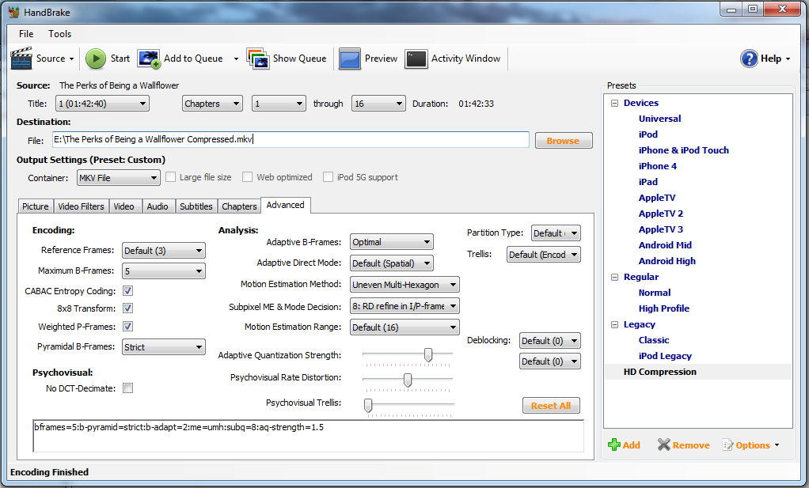Switch to the Picture tab
Screen dimensions: 809x488
pyautogui.click(x=35, y=206)
